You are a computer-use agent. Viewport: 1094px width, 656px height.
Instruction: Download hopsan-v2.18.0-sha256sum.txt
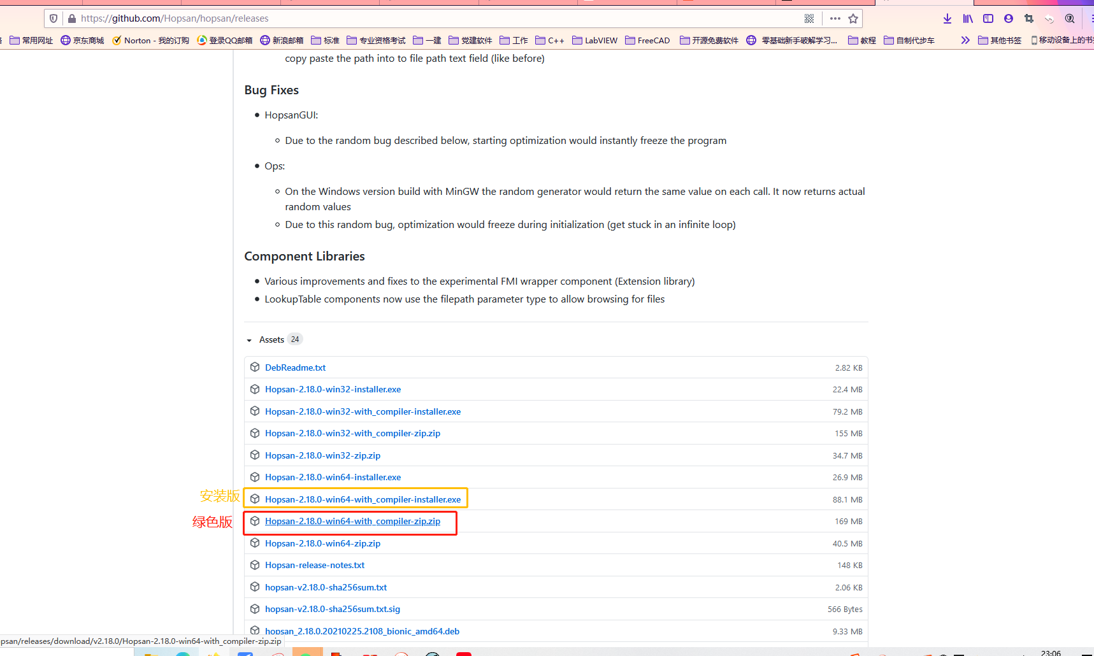tap(326, 587)
